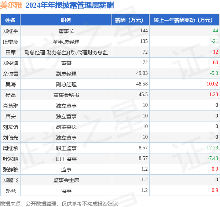Click the 董事,总经理 position cell
220x207 pixels.
pyautogui.click(x=66, y=42)
